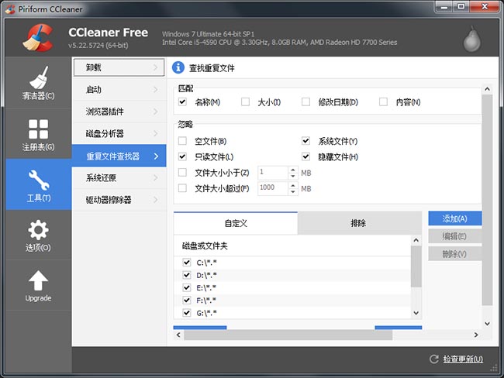The height and width of the screenshot is (378, 504).
Task: Click the Piriform title bar app icon
Action: [x=10, y=9]
